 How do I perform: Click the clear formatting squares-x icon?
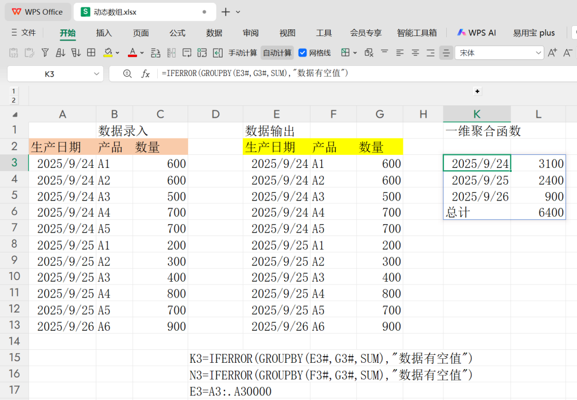[369, 53]
